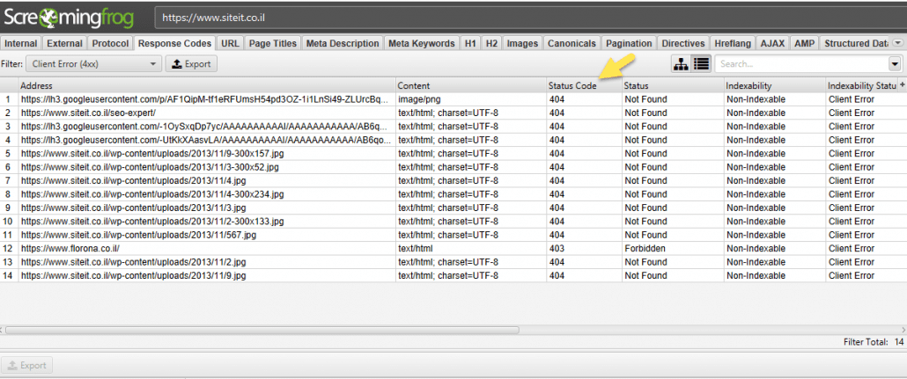Screen dimensions: 907x379
Task: Sort by the Status Code column header
Action: click(584, 85)
